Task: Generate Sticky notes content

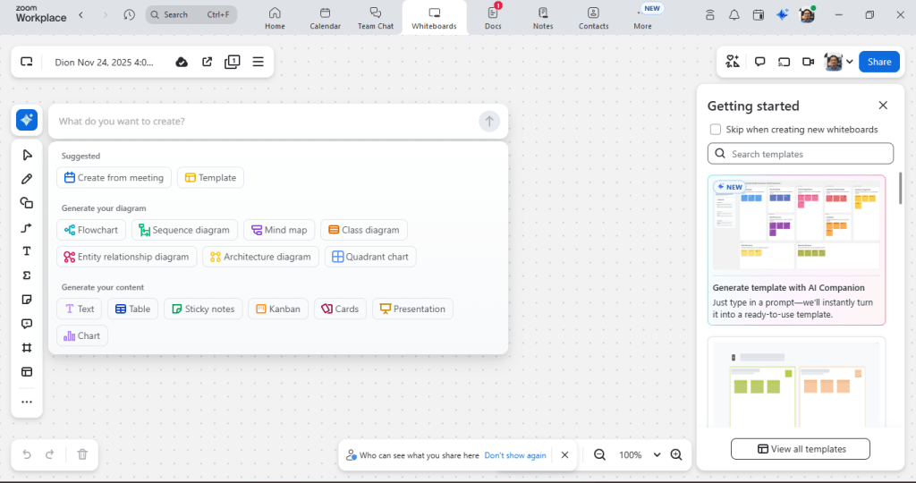Action: [x=203, y=309]
